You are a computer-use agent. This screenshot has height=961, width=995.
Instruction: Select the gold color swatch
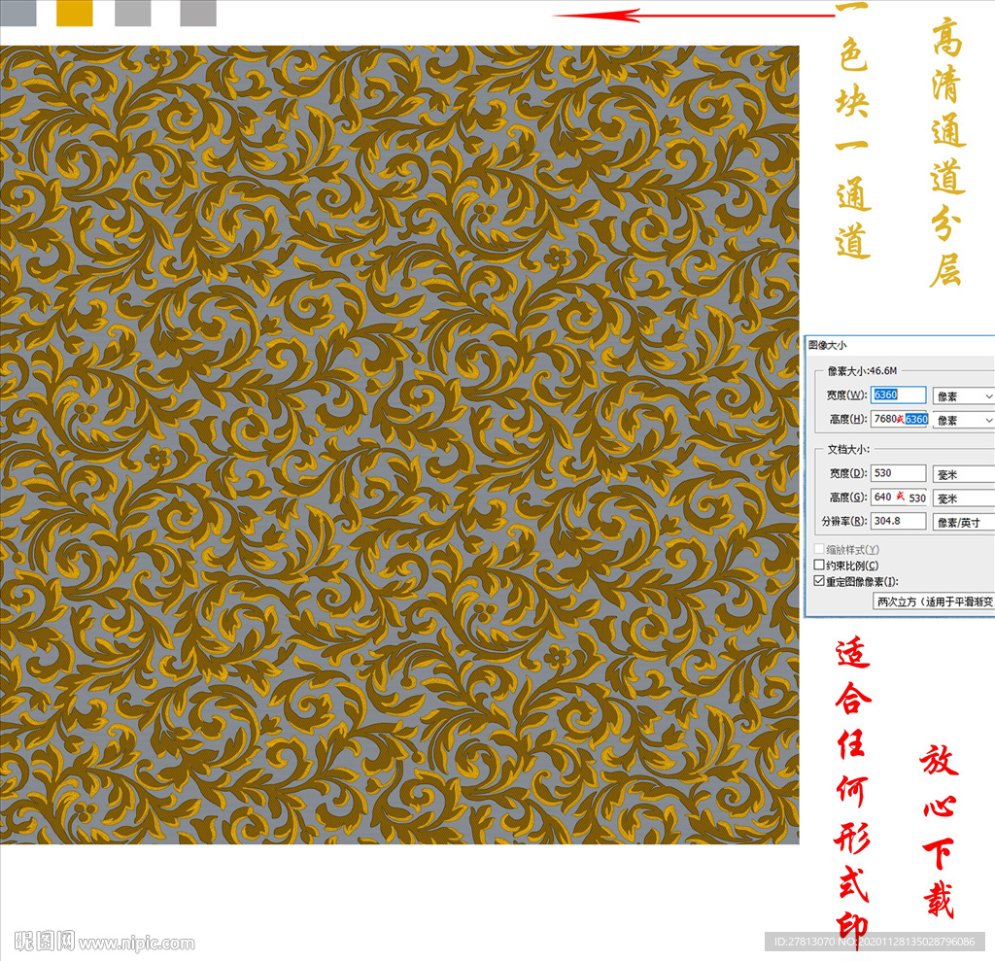[75, 12]
